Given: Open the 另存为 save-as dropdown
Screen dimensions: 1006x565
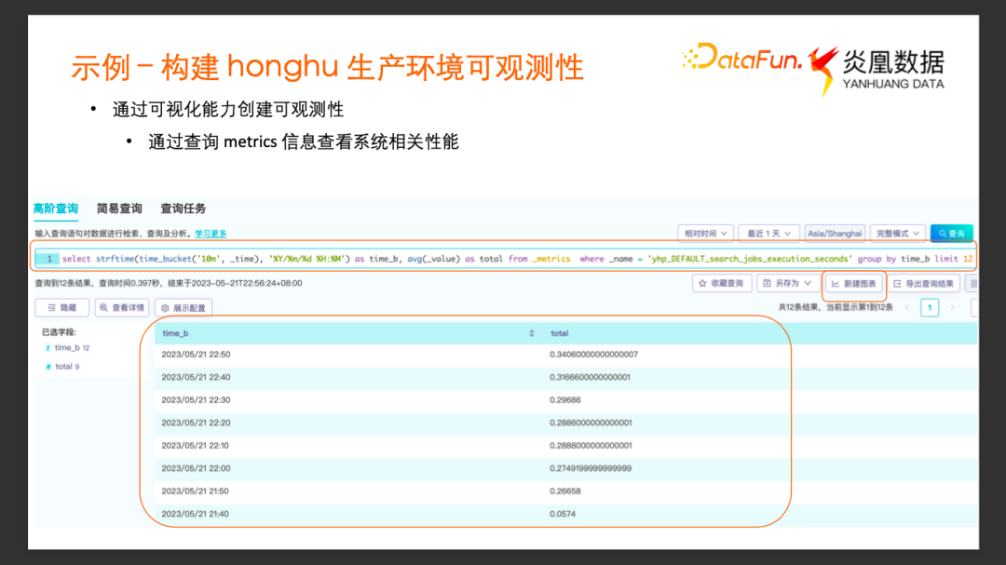Looking at the screenshot, I should tap(787, 284).
